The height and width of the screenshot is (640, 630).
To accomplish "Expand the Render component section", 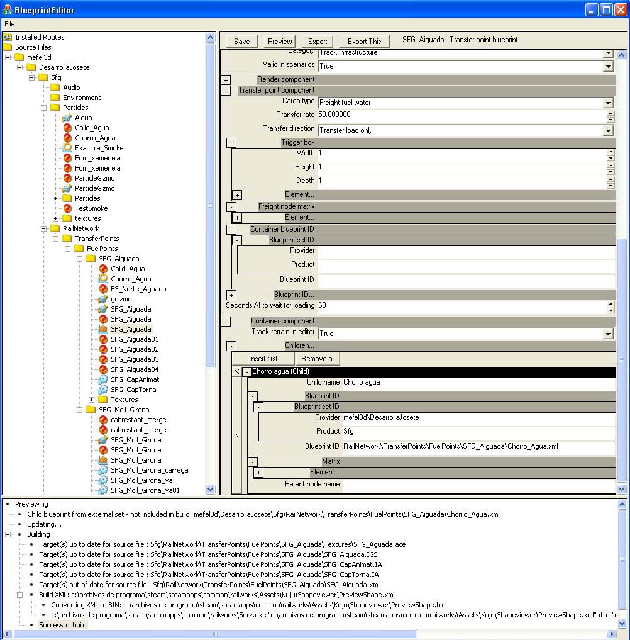I will (226, 80).
